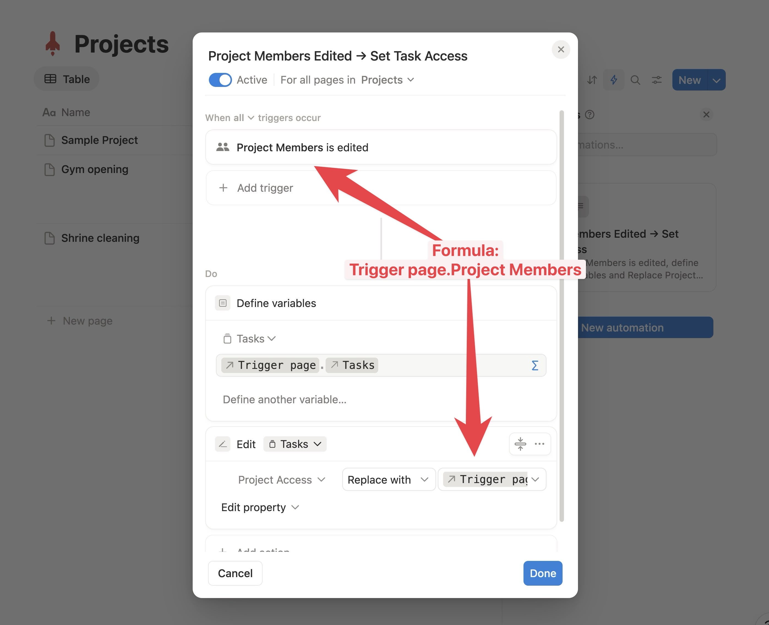Click the formula sigma icon in variable field
Screen dimensions: 769x625
[x=535, y=365]
